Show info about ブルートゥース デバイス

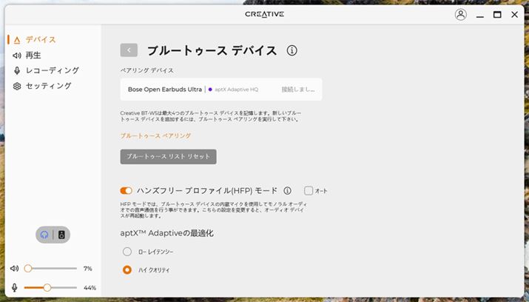click(292, 50)
